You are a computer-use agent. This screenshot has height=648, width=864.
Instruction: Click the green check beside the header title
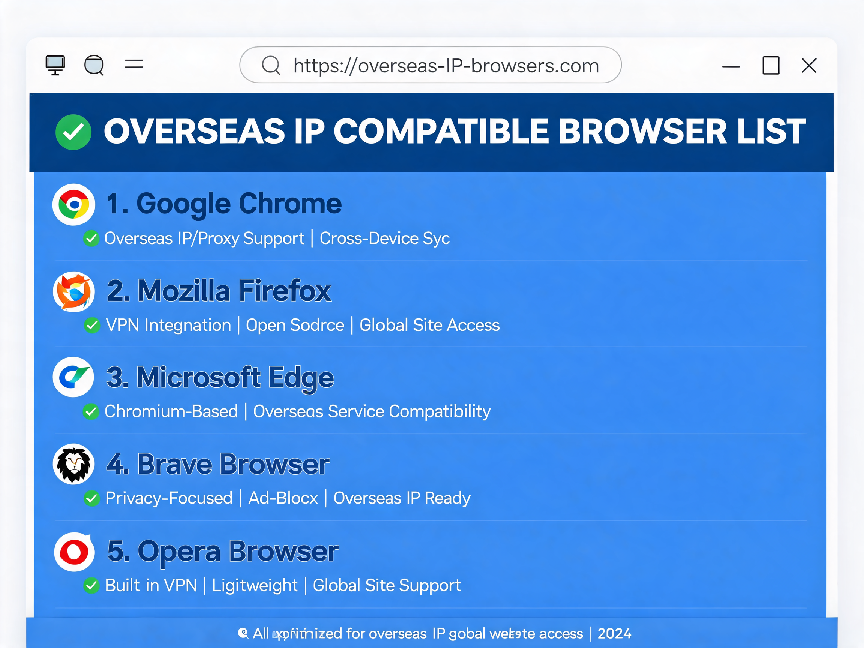[73, 132]
